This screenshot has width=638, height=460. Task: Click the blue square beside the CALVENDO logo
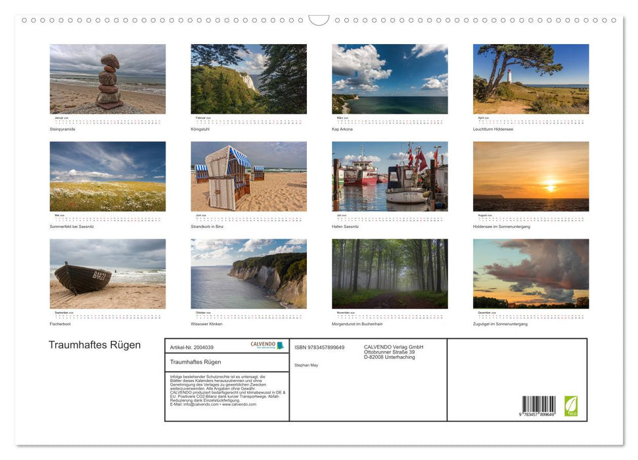click(x=279, y=344)
